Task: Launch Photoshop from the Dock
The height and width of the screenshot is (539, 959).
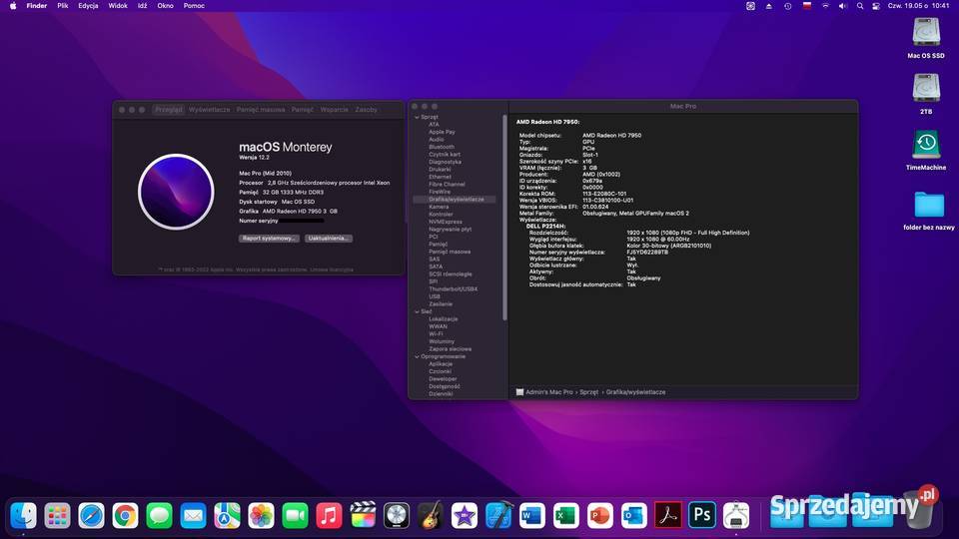Action: 702,516
